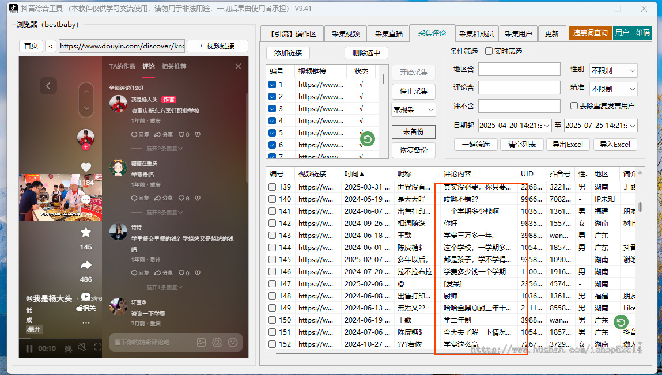Click 分享 share under 诗诗's comment
This screenshot has width=662, height=375.
(x=164, y=273)
